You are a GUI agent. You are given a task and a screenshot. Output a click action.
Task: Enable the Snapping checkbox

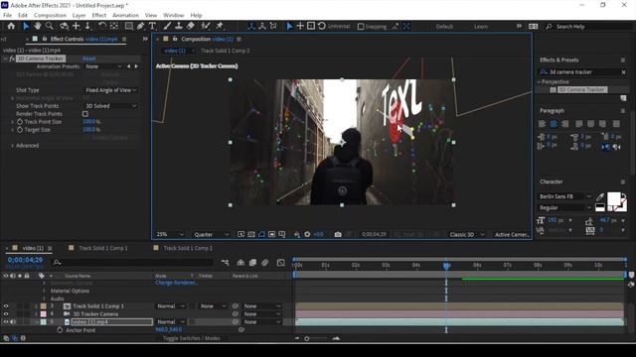point(360,27)
